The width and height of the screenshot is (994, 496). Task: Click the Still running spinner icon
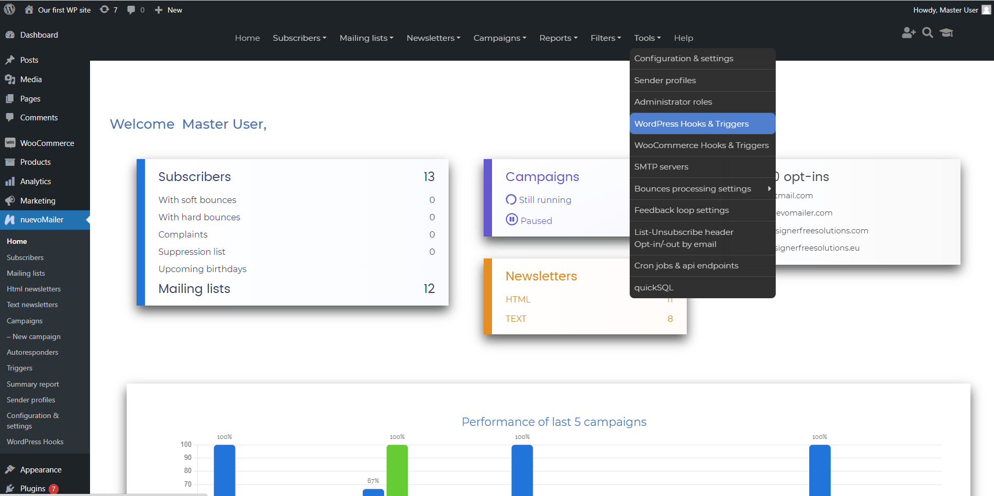[511, 199]
